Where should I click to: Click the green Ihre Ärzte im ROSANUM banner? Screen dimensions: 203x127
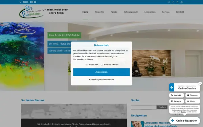pyautogui.click(x=64, y=35)
